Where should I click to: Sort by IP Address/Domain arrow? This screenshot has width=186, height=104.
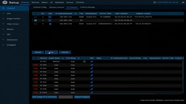point(76,14)
